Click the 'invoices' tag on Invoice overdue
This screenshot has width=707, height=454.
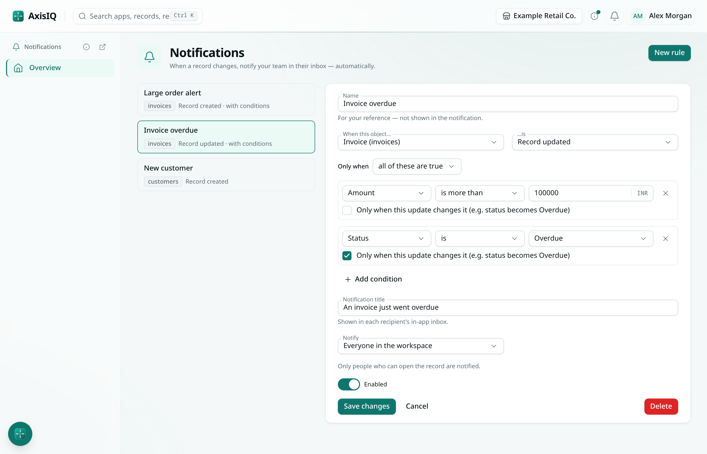pyautogui.click(x=159, y=144)
